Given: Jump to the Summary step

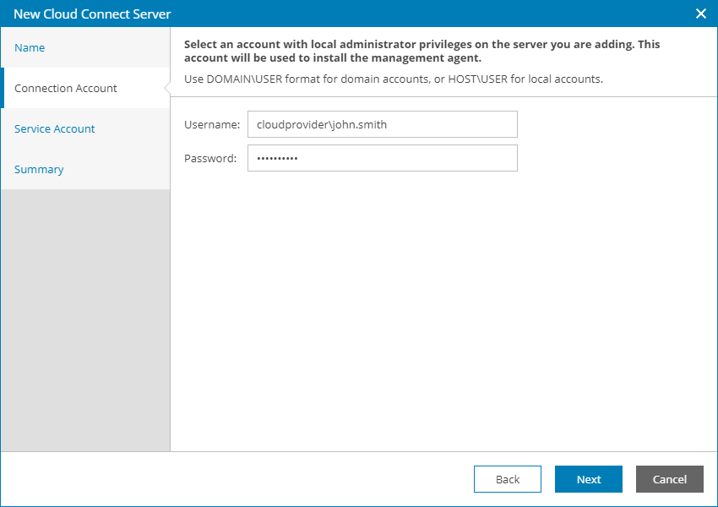Looking at the screenshot, I should pos(39,170).
